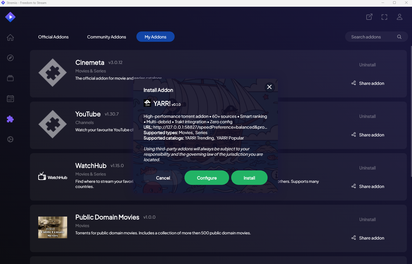This screenshot has width=412, height=264.
Task: Click the Public Domain Movies title
Action: click(107, 217)
